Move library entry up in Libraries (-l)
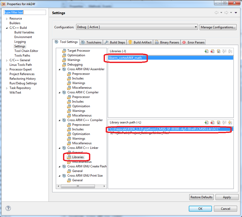Screen dimensions: 242x217 coord(224,51)
